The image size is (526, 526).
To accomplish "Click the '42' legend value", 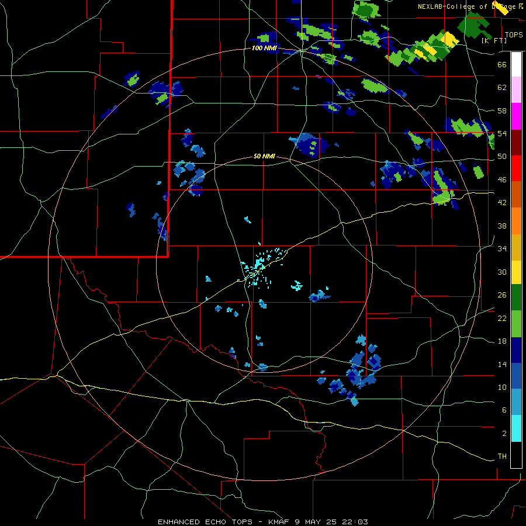I will point(502,203).
